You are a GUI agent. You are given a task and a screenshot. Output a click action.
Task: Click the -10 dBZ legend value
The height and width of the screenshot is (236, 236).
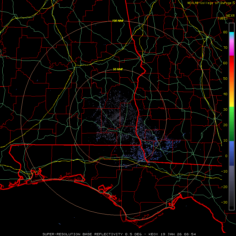pos(224,171)
